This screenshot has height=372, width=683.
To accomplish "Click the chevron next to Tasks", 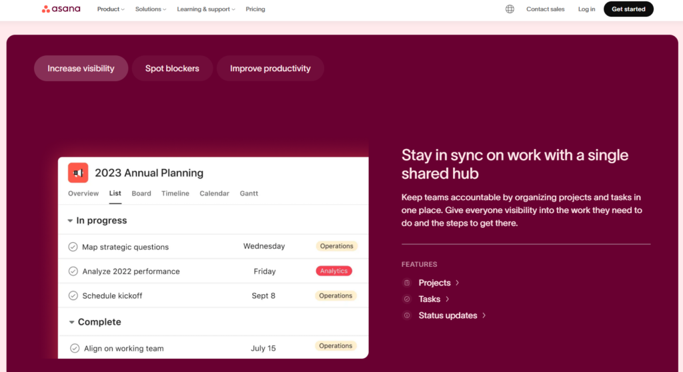I will (x=448, y=299).
